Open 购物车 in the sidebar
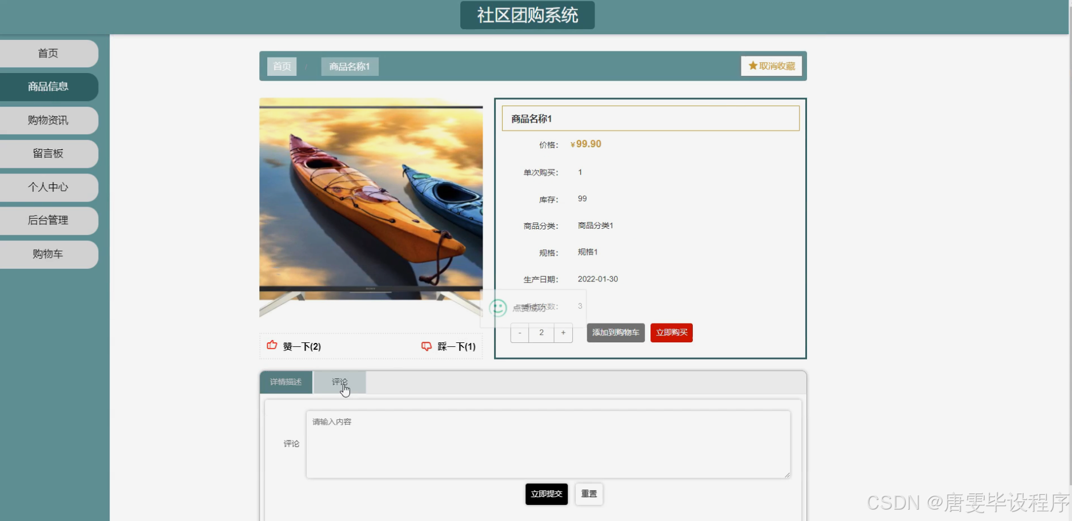The height and width of the screenshot is (521, 1072). 49,254
